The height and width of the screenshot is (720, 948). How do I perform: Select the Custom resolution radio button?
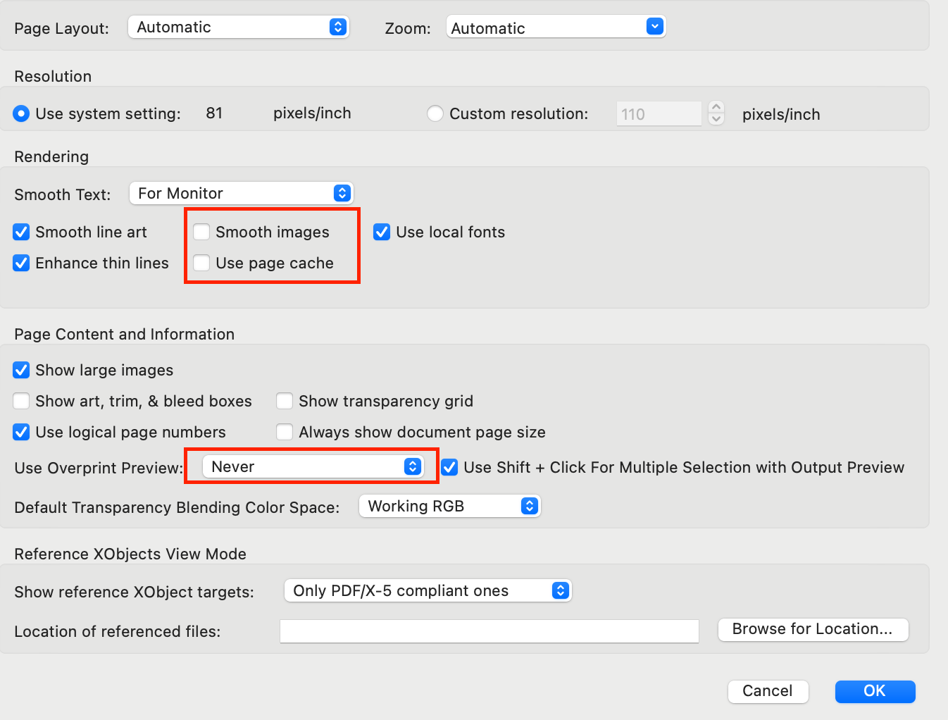click(x=435, y=113)
